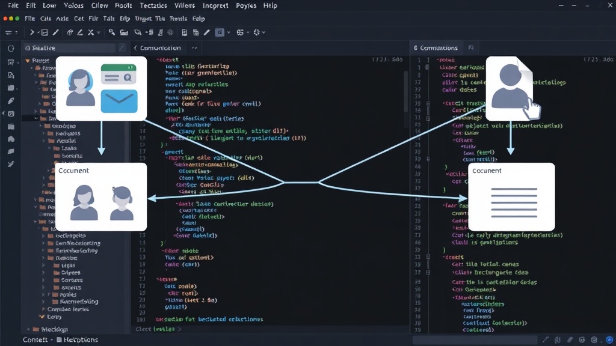
Task: Click the bright blue circular status bar icon
Action: [x=609, y=340]
